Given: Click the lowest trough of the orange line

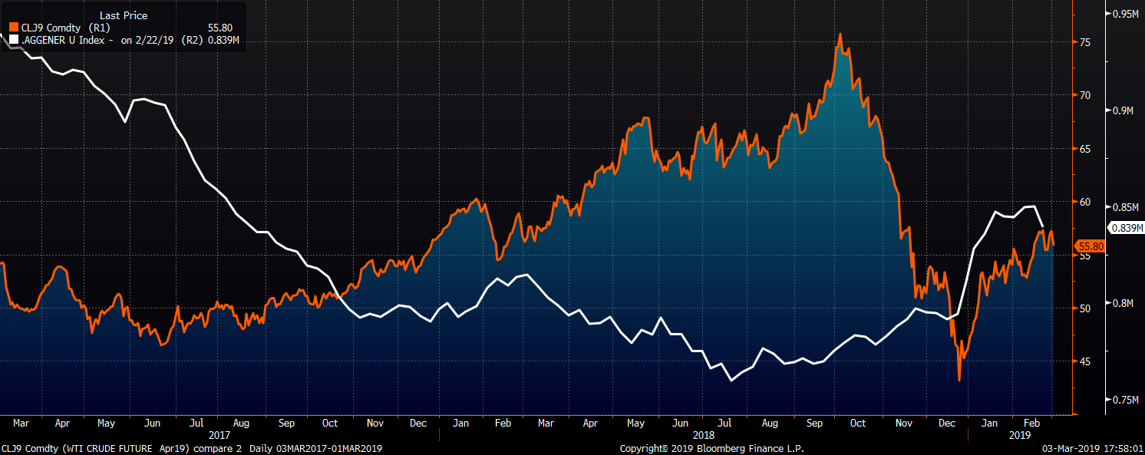Looking at the screenshot, I should click(x=959, y=380).
